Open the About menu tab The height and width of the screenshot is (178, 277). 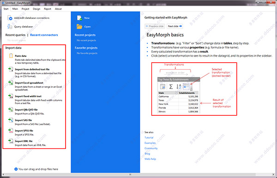58,9
